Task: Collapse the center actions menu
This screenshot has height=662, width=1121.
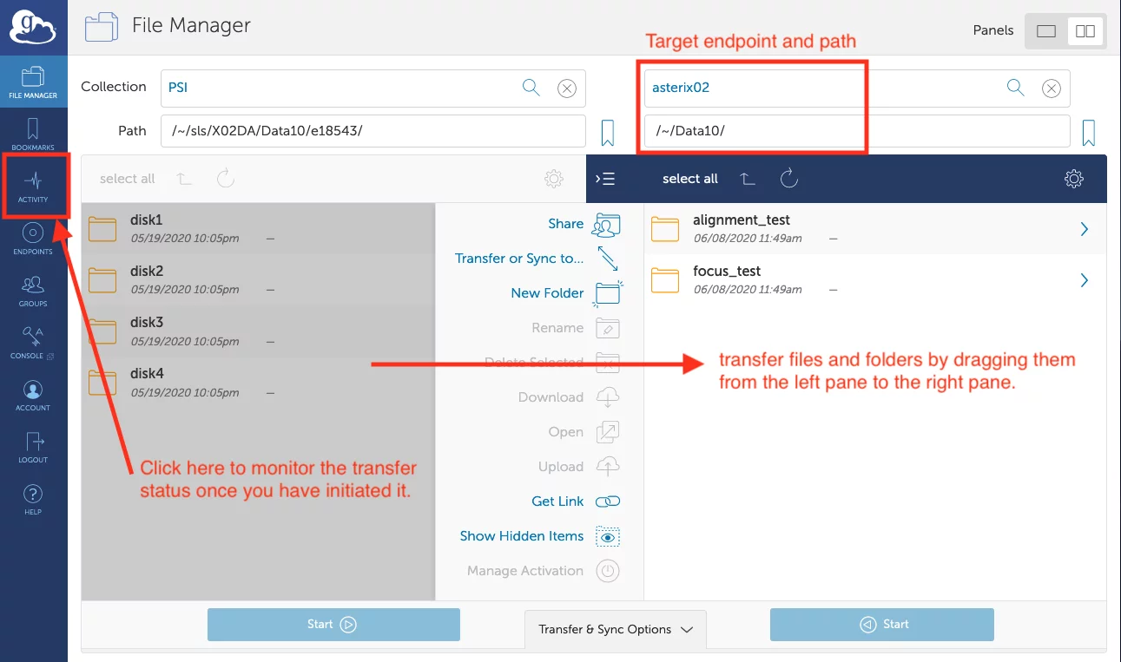Action: coord(605,179)
